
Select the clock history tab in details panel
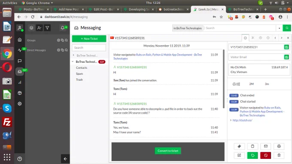click(x=268, y=38)
